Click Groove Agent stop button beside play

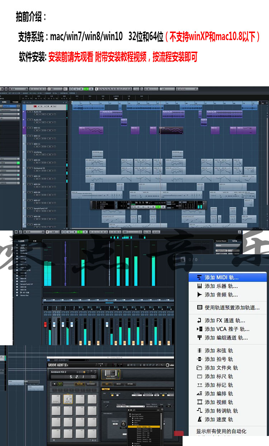click(x=54, y=384)
